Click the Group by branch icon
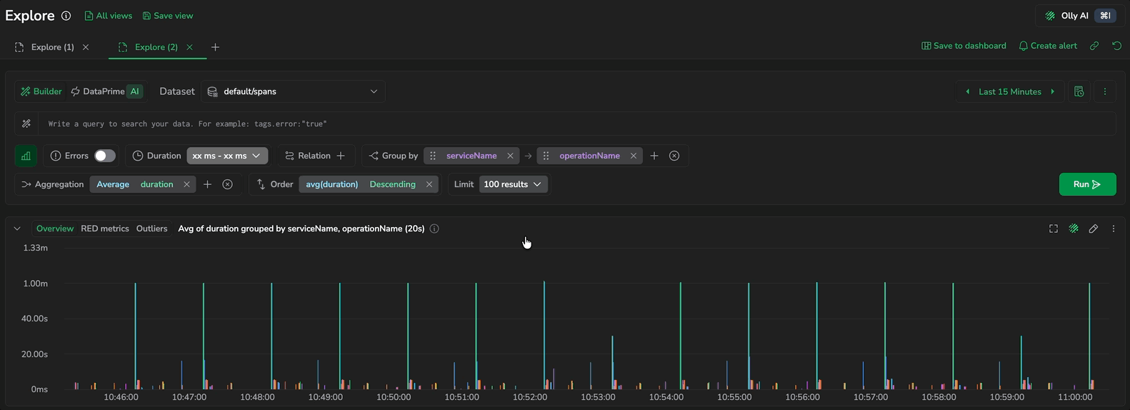The width and height of the screenshot is (1130, 410). (x=374, y=156)
